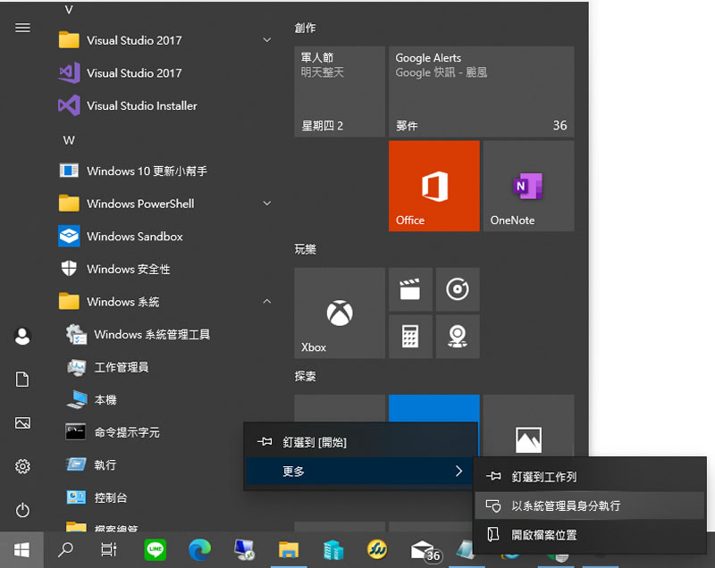Collapse the Windows 系統 folder

pyautogui.click(x=267, y=302)
